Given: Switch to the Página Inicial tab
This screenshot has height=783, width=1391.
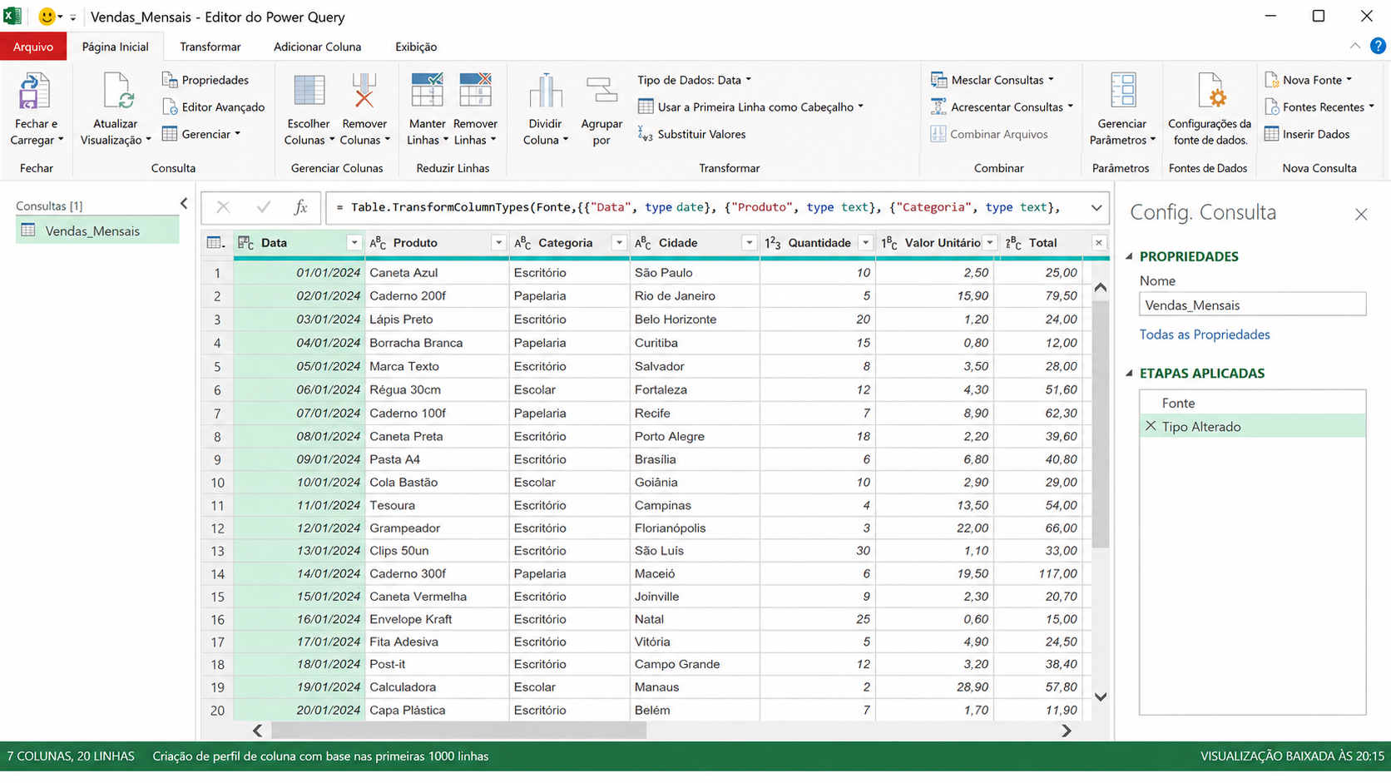Looking at the screenshot, I should (x=116, y=47).
